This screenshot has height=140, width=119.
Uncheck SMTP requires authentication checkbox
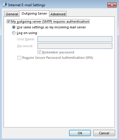pos(8,21)
